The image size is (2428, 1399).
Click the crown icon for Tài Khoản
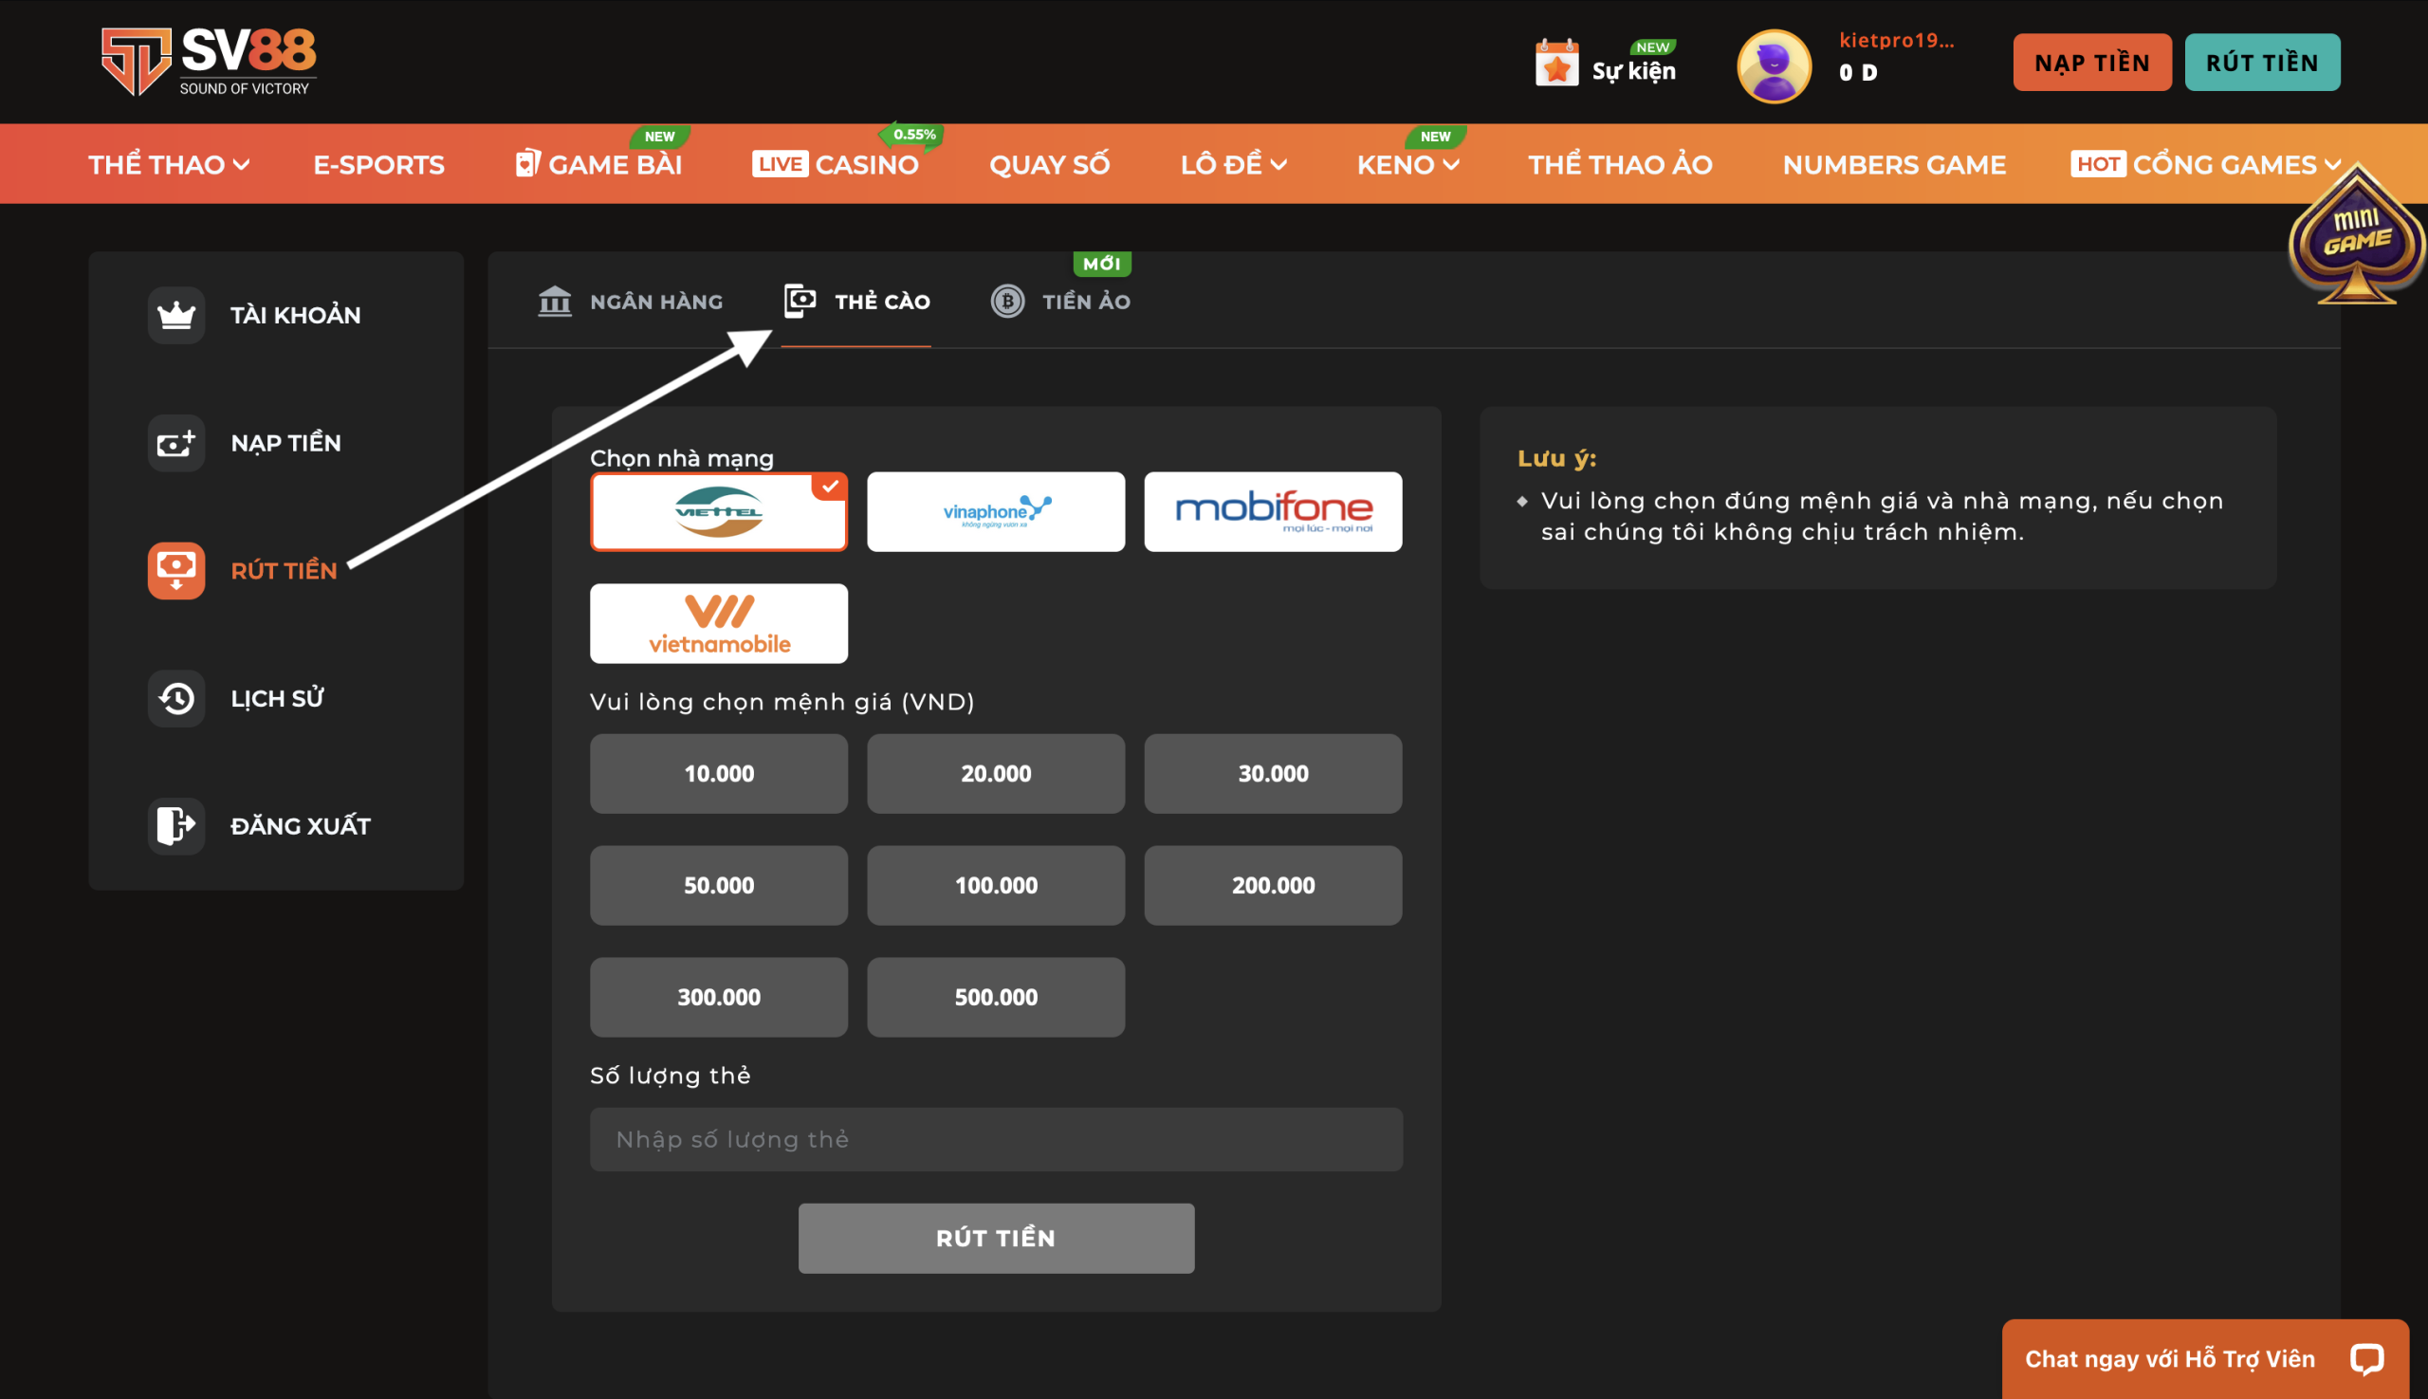click(x=175, y=315)
